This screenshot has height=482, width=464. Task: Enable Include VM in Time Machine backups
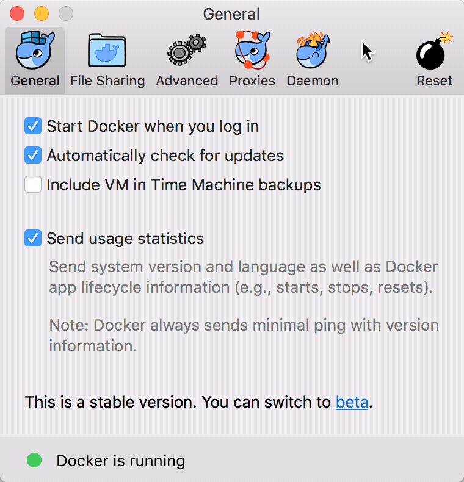coord(33,184)
